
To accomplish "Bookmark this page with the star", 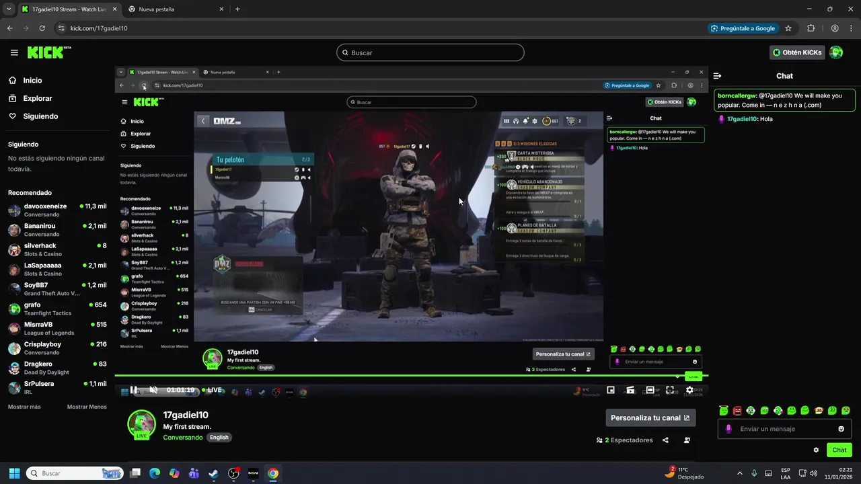I will pyautogui.click(x=788, y=28).
